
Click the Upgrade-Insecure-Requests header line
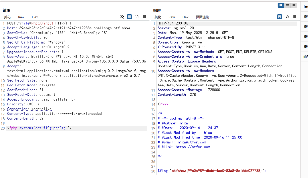(x=35, y=52)
